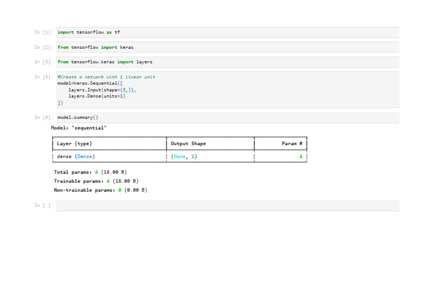Click the empty 'In [ ]:' prompt
Image resolution: width=426 pixels, height=301 pixels.
coord(43,205)
